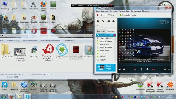This screenshot has height=99, width=176.
Task: Open the Разговоры menu in Skype
Action: point(114,11)
